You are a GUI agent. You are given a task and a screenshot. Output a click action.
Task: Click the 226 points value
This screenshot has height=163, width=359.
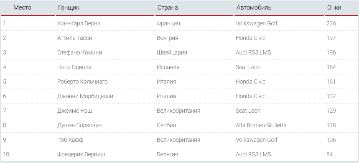coord(331,23)
